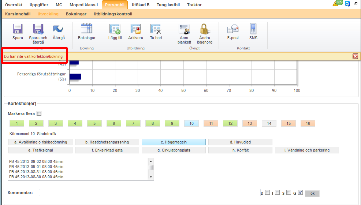Toggle the Markera flera checkbox

pyautogui.click(x=39, y=113)
